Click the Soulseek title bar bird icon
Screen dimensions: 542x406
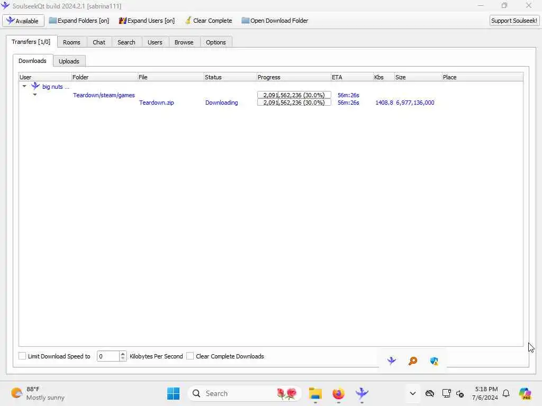[x=5, y=5]
